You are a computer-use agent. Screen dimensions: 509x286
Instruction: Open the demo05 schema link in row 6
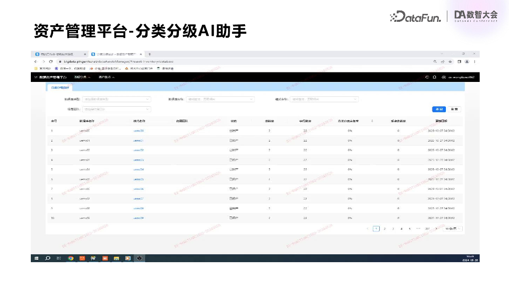pyautogui.click(x=138, y=179)
